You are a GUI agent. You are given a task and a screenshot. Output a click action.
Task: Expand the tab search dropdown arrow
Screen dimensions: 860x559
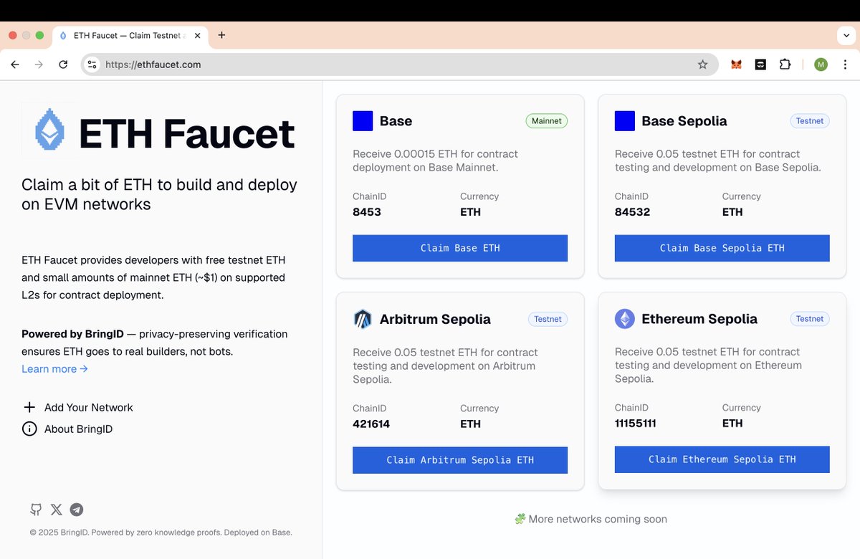coord(846,35)
